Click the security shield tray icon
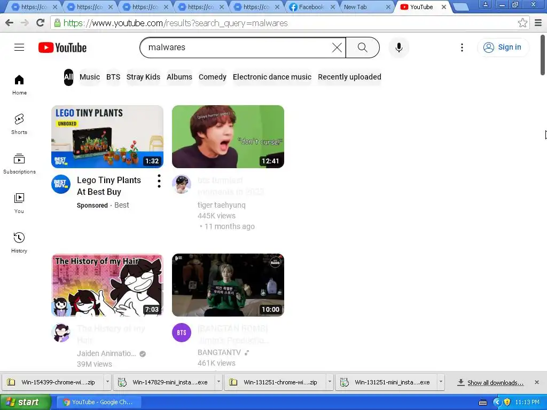Image resolution: width=547 pixels, height=410 pixels. [x=507, y=402]
